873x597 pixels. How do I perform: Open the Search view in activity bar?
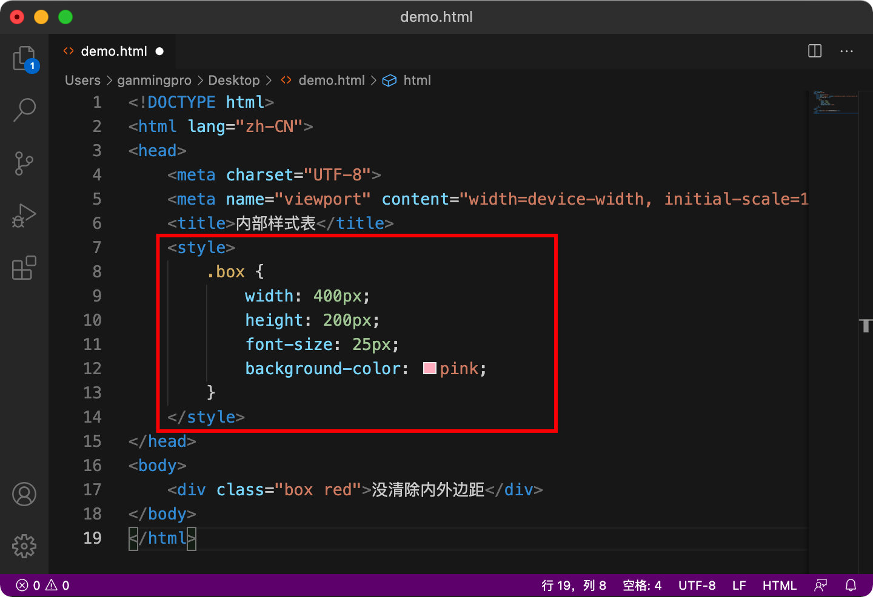[24, 110]
